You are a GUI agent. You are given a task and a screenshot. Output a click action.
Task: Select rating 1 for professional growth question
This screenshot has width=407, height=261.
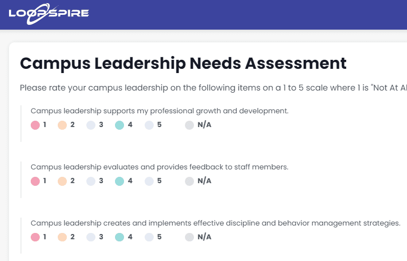[36, 125]
